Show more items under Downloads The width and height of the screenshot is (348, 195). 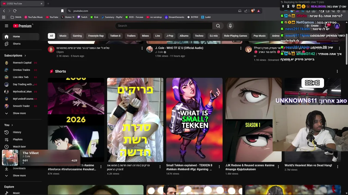coord(21,175)
